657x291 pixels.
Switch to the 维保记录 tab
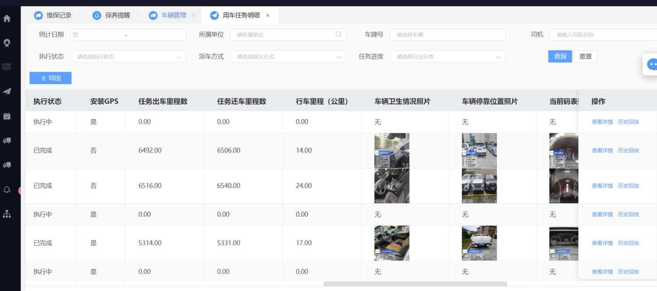(53, 15)
